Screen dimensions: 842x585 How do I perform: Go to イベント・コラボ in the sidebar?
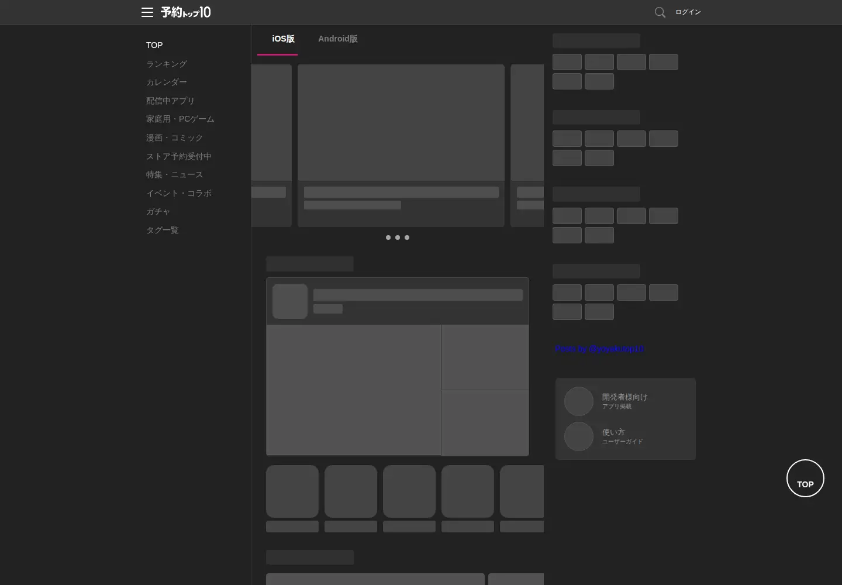(179, 193)
